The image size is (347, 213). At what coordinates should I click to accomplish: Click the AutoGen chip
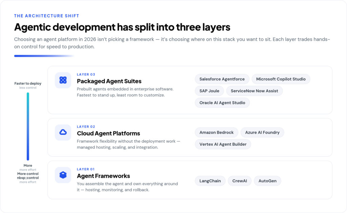267,181
